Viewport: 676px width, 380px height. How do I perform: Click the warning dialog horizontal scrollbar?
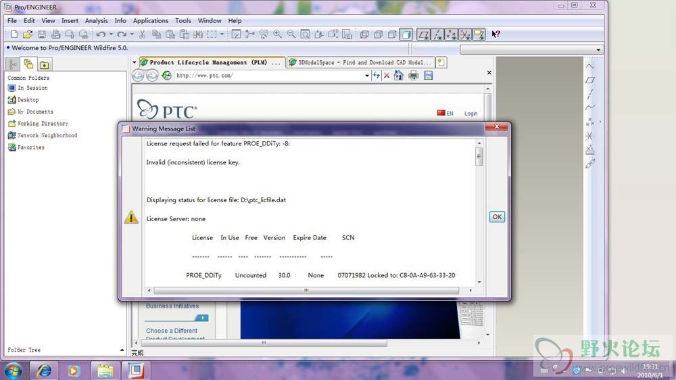pos(306,290)
